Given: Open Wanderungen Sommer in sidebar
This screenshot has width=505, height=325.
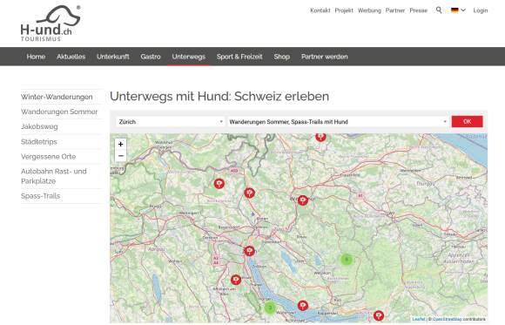Looking at the screenshot, I should (59, 112).
